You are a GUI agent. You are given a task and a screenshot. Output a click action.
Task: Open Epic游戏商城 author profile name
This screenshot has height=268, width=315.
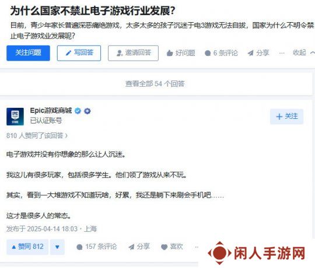click(51, 111)
